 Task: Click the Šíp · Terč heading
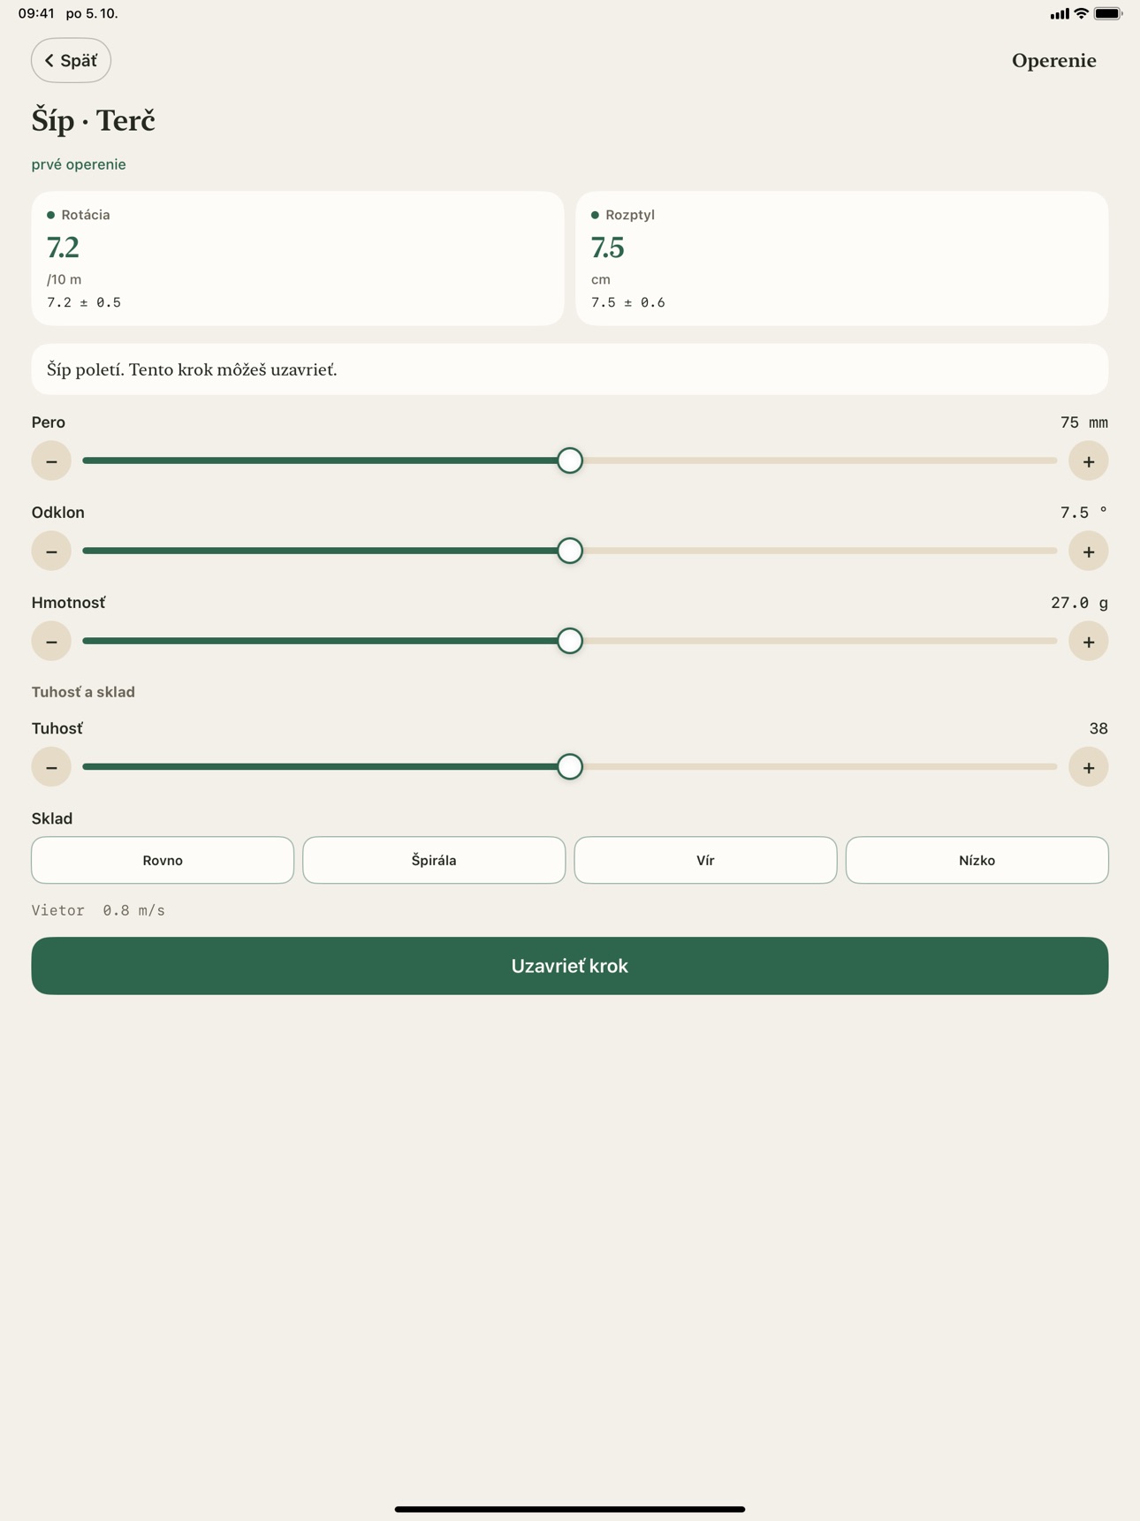click(94, 120)
